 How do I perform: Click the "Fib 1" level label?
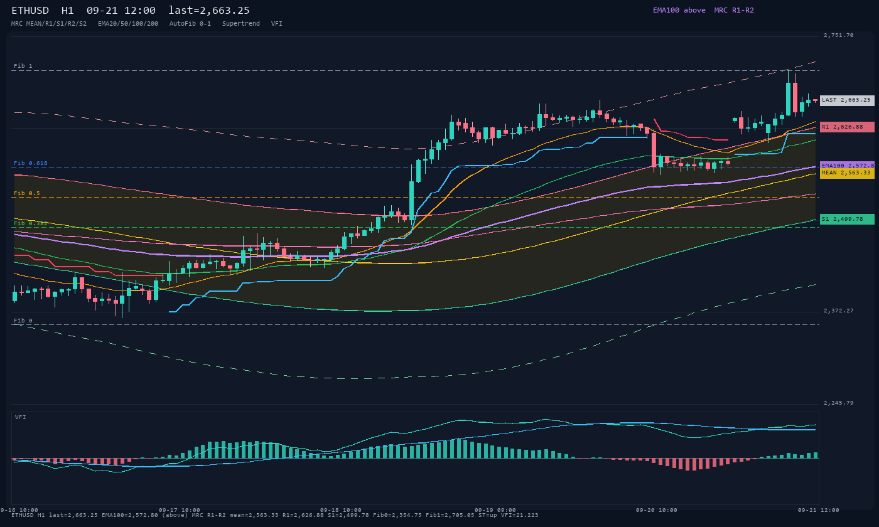click(x=23, y=66)
